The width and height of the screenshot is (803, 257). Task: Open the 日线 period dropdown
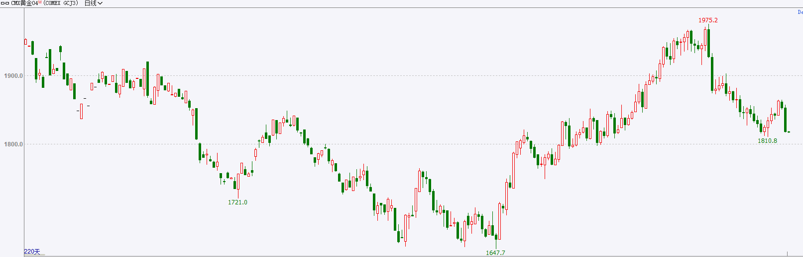[x=93, y=3]
